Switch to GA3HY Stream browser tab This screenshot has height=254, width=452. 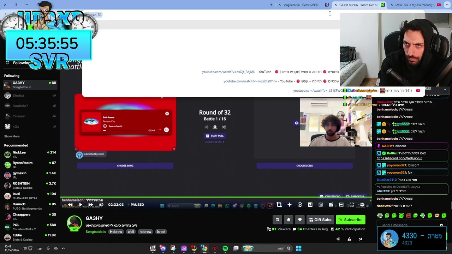point(359,5)
